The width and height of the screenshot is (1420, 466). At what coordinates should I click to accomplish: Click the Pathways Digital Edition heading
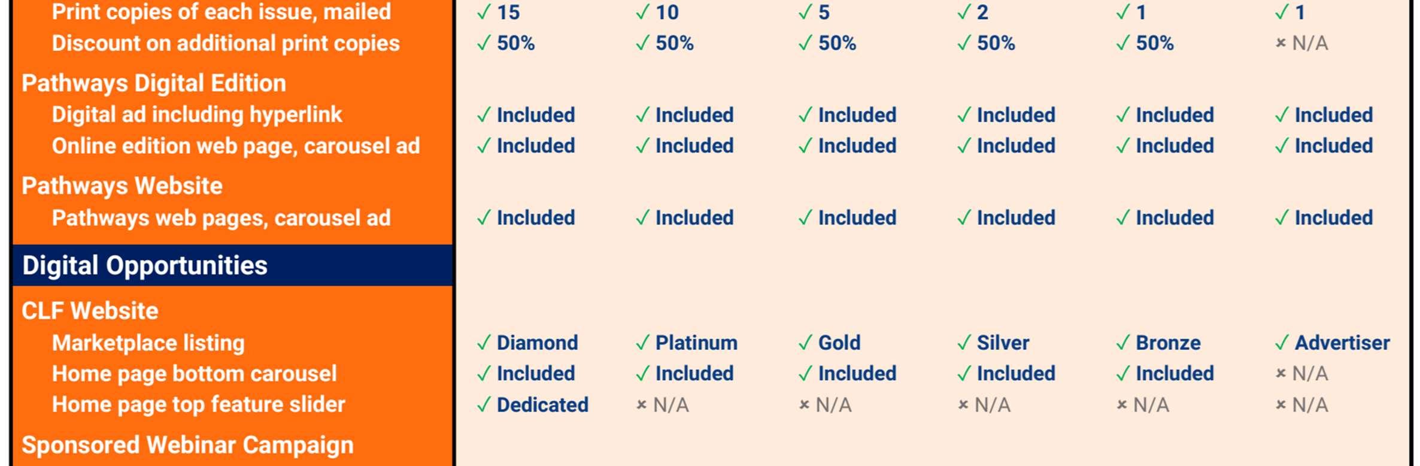pos(154,83)
